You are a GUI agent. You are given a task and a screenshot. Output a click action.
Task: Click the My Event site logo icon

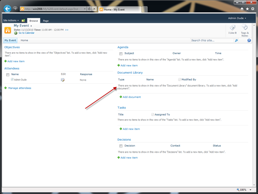pyautogui.click(x=8, y=30)
